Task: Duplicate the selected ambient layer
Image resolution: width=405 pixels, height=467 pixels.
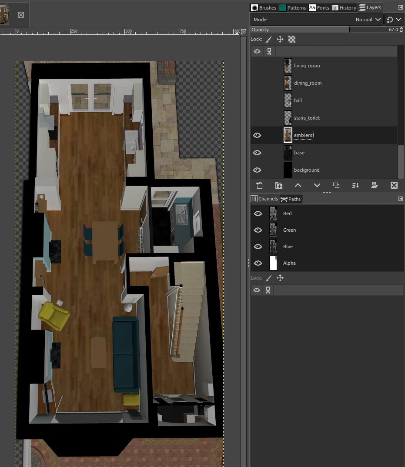Action: pyautogui.click(x=336, y=185)
